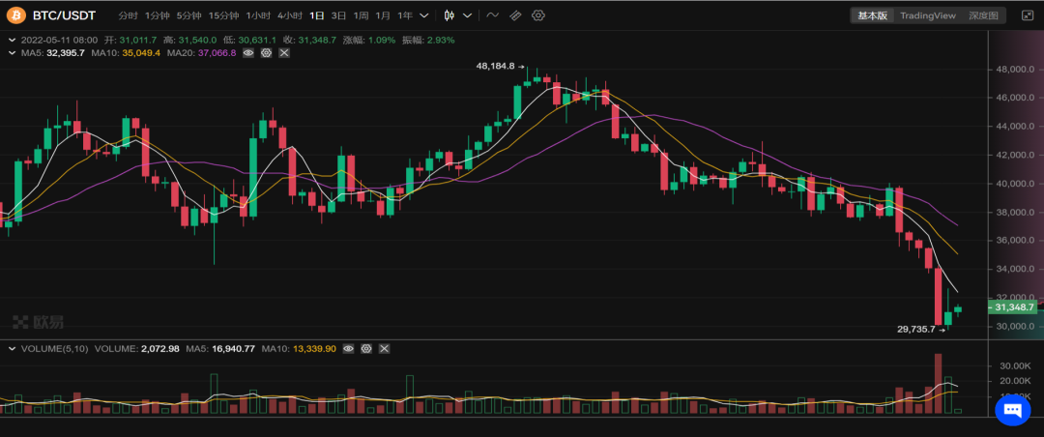Open VOLUME indicator settings gear
The width and height of the screenshot is (1044, 437).
tap(366, 348)
